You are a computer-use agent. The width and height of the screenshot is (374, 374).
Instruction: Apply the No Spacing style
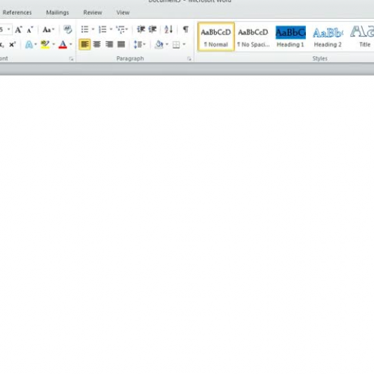[253, 37]
